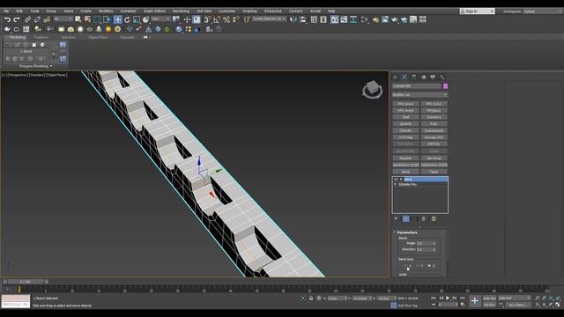
Task: Open the Hierarchy panel tab
Action: pos(413,77)
